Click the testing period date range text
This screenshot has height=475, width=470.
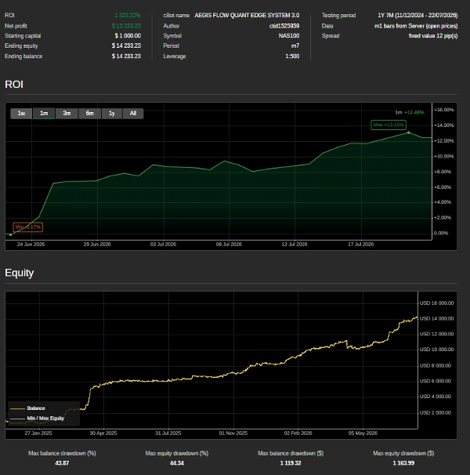[418, 15]
